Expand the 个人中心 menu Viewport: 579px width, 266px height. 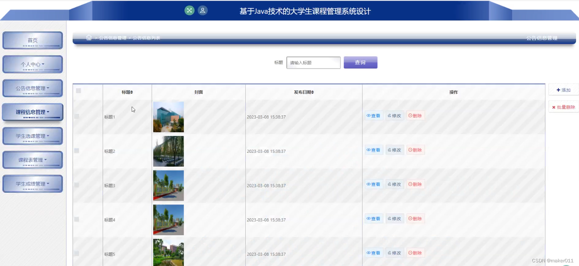pos(33,64)
